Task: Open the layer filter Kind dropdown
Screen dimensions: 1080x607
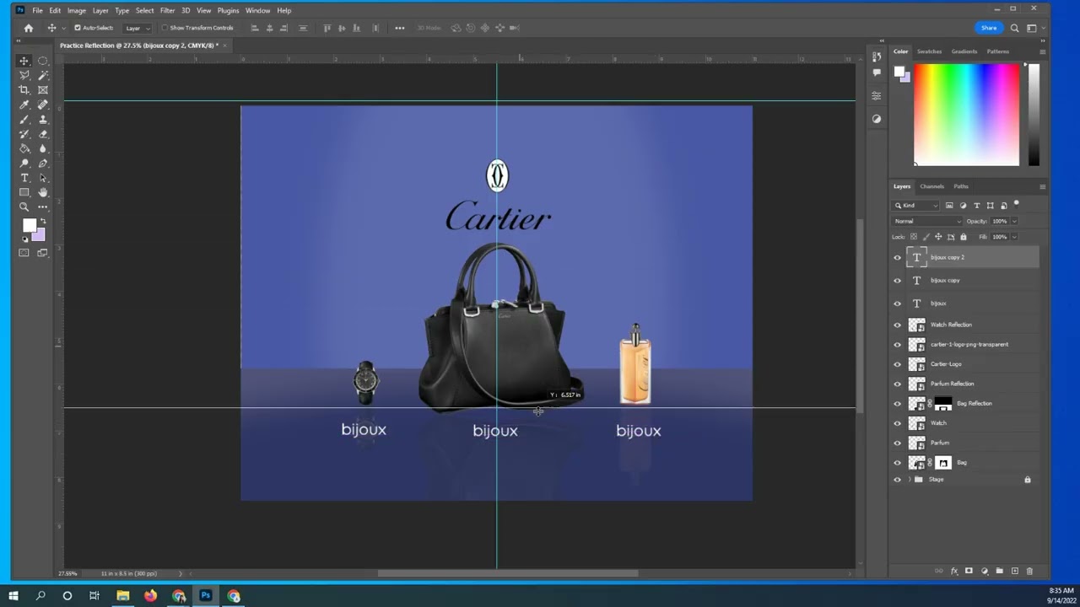Action: 916,206
